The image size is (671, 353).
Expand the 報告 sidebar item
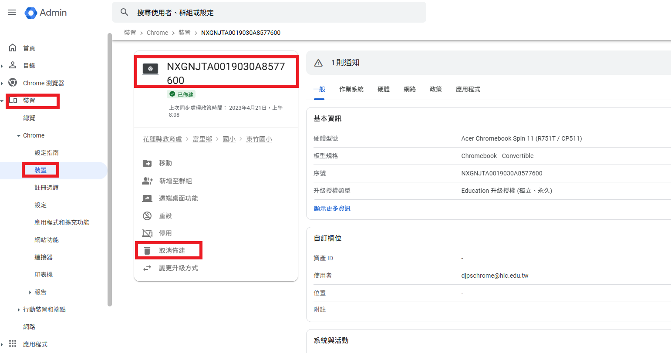(x=30, y=292)
